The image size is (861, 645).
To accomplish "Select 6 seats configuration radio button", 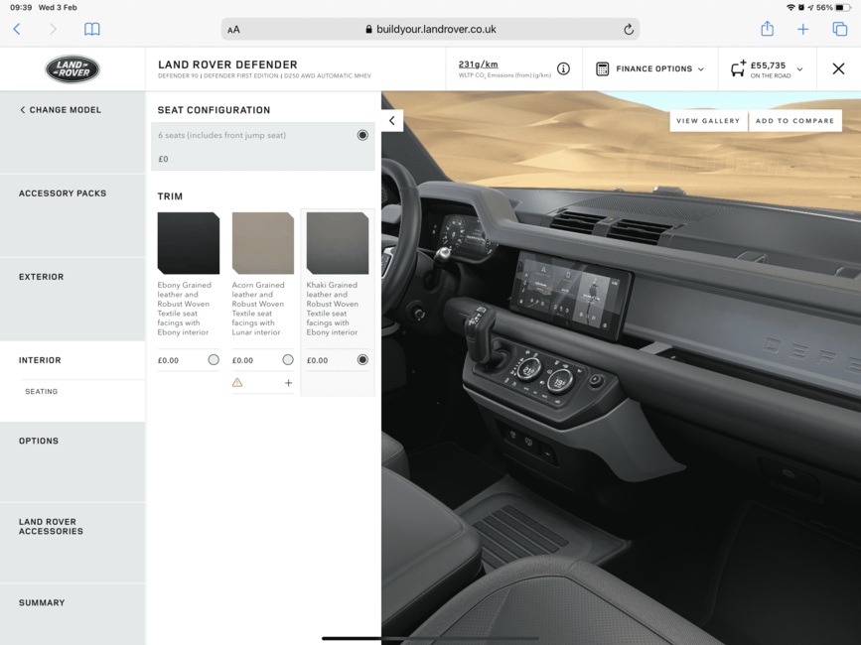I will [362, 135].
